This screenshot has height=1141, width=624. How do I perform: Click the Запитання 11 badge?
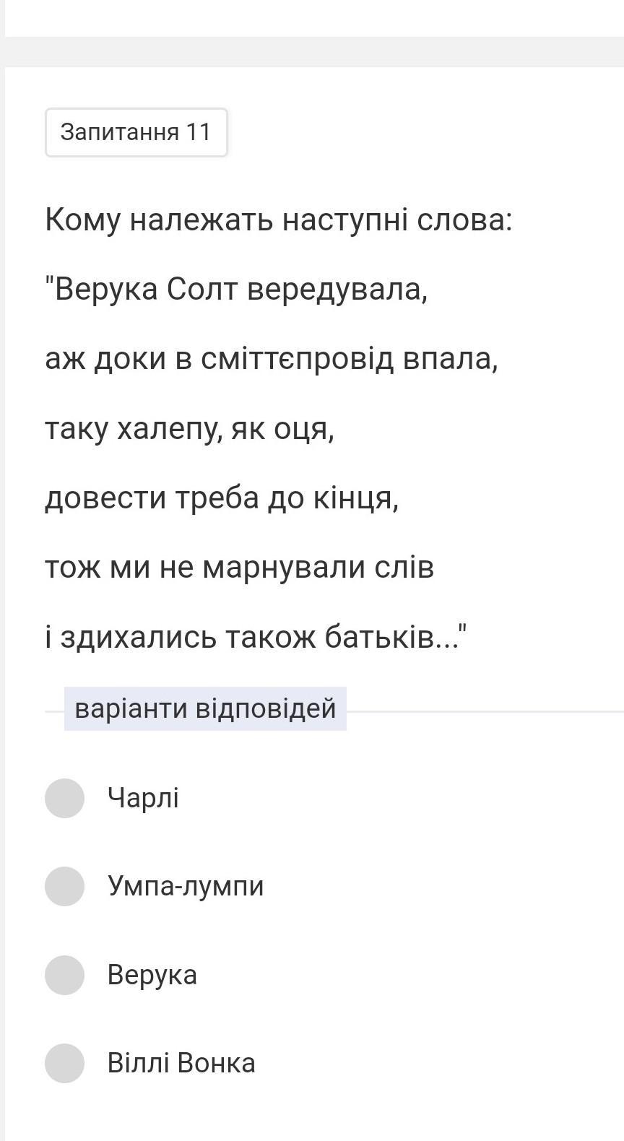pyautogui.click(x=136, y=132)
